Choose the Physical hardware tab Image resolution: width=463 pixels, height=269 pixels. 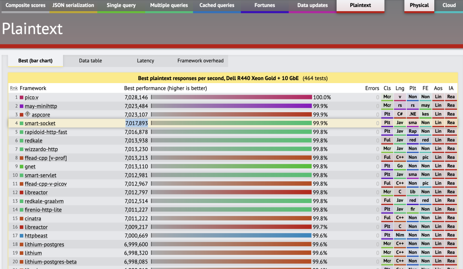[419, 5]
